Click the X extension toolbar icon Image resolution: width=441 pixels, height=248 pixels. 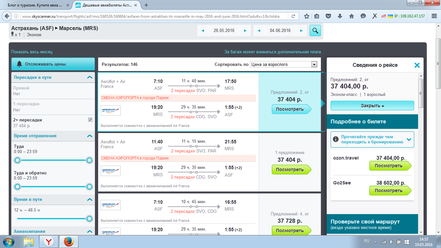(x=374, y=16)
